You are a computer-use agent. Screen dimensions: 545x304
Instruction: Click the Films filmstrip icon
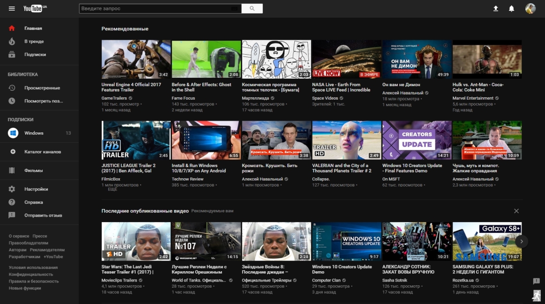[x=12, y=170]
